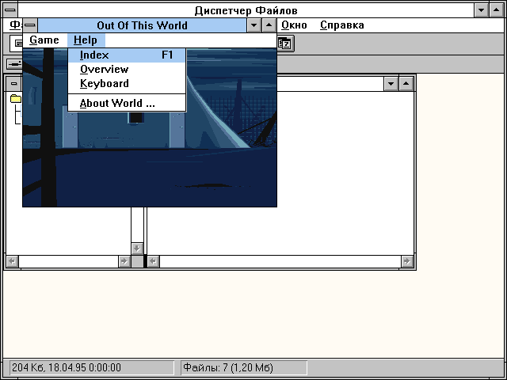
Task: Minimize the directory child window
Action: click(x=391, y=84)
